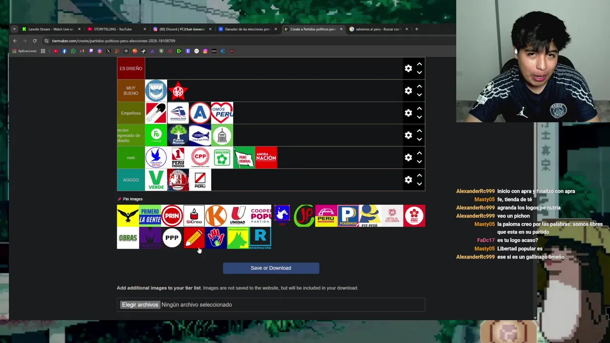Viewport: 610px width, 343px height.
Task: Open settings gear for meh tier
Action: (408, 158)
